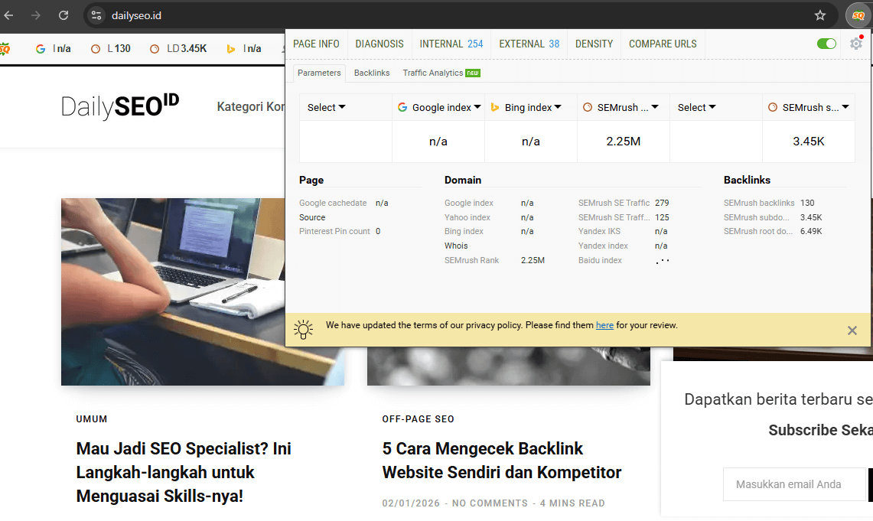
Task: Click the laptop desk article thumbnail
Action: coord(203,291)
